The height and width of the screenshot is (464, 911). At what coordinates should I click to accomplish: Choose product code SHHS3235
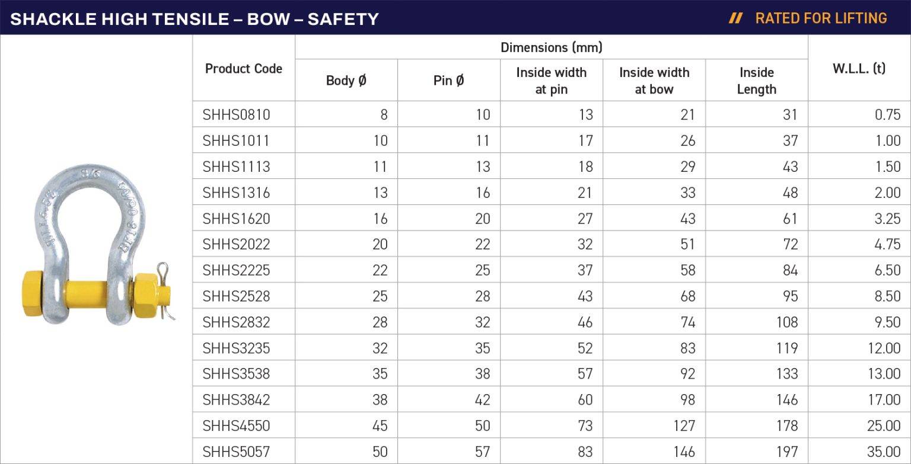point(236,348)
